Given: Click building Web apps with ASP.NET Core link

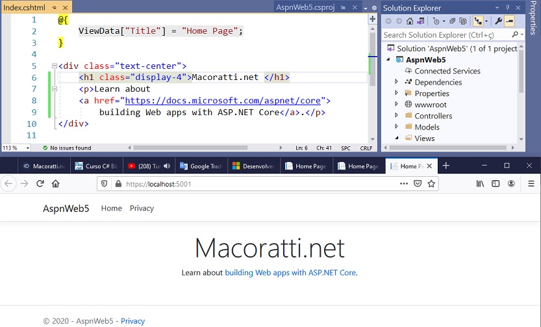Looking at the screenshot, I should point(290,272).
